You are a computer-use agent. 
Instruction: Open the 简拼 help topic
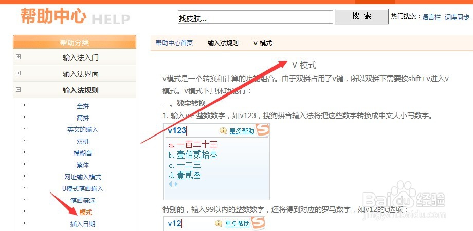(x=83, y=118)
